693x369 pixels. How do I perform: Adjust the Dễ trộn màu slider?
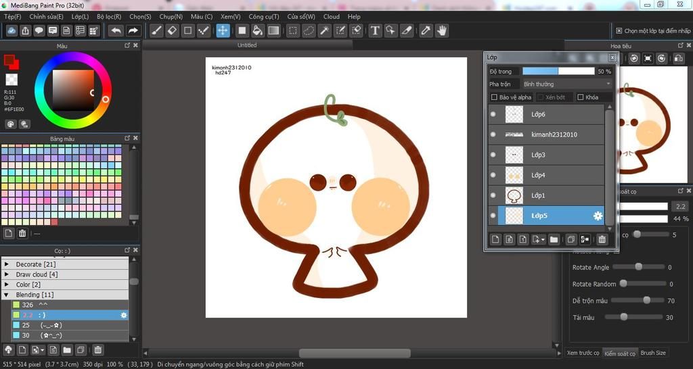637,301
